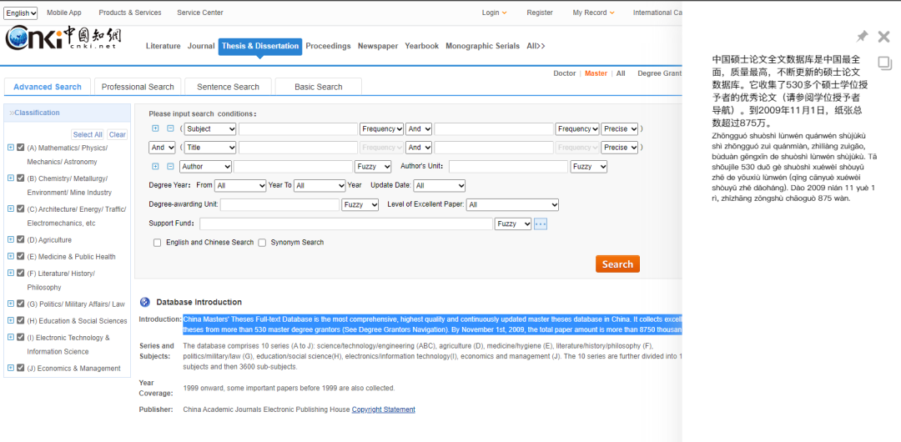
Task: Expand the (B) Chemistry/ Metallurgy category
Action: [10, 178]
